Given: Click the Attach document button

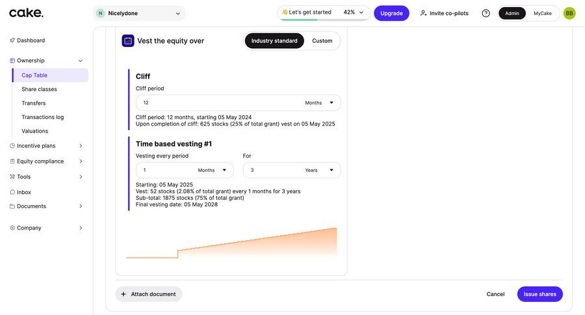Looking at the screenshot, I should (x=149, y=294).
